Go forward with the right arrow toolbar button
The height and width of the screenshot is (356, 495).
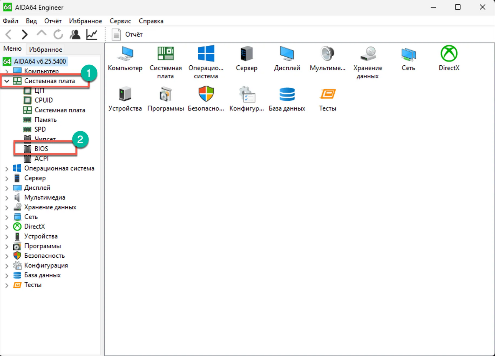tap(25, 34)
